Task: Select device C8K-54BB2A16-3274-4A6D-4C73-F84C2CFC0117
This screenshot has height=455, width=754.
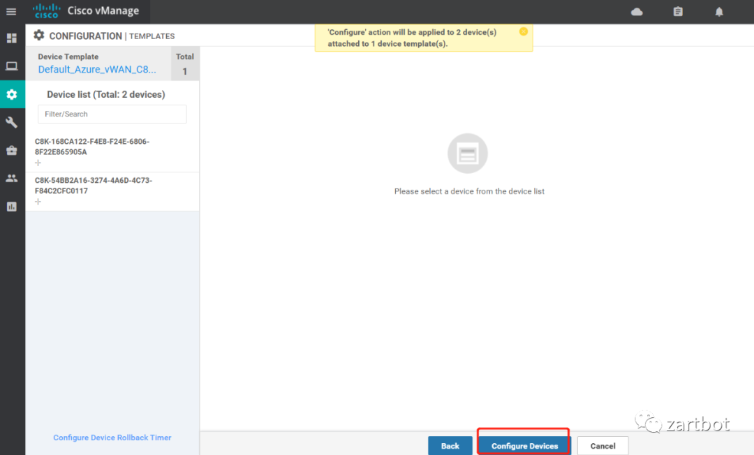Action: [112, 191]
